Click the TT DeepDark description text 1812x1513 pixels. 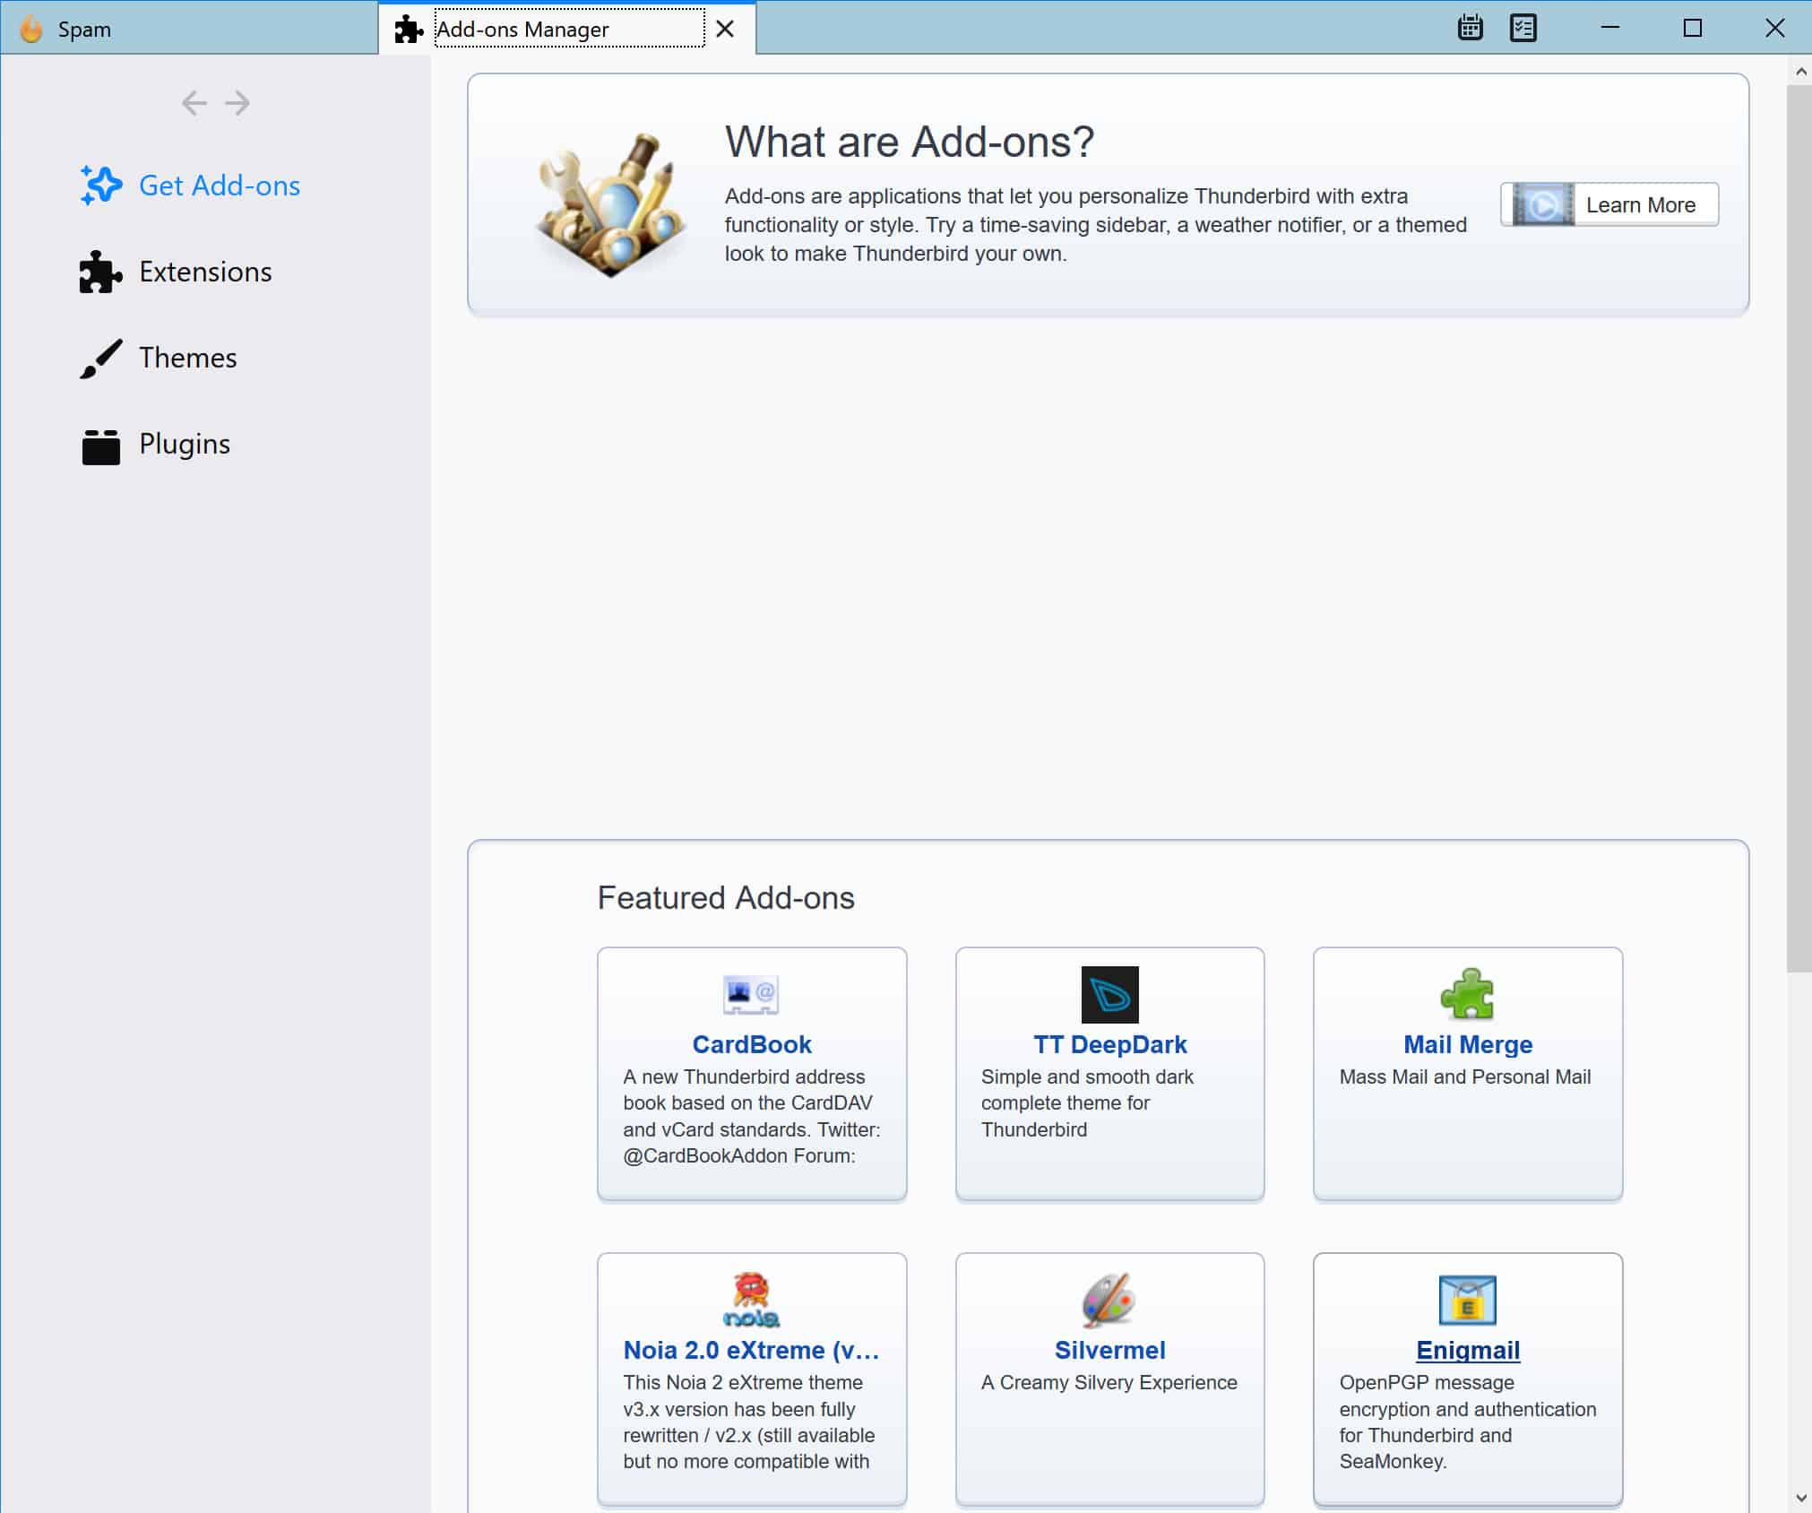(1087, 1102)
